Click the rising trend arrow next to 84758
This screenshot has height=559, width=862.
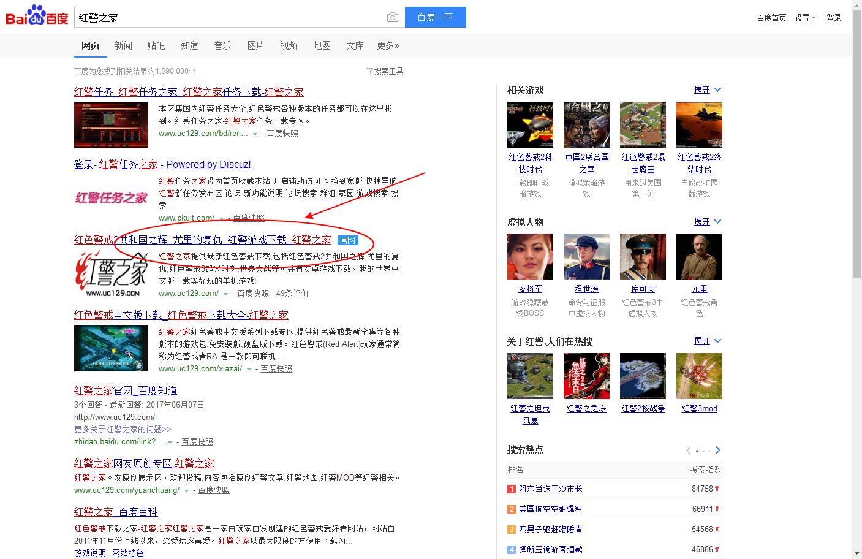click(x=717, y=489)
